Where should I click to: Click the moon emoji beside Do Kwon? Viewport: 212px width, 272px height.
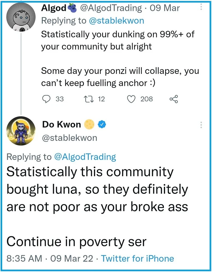89,124
